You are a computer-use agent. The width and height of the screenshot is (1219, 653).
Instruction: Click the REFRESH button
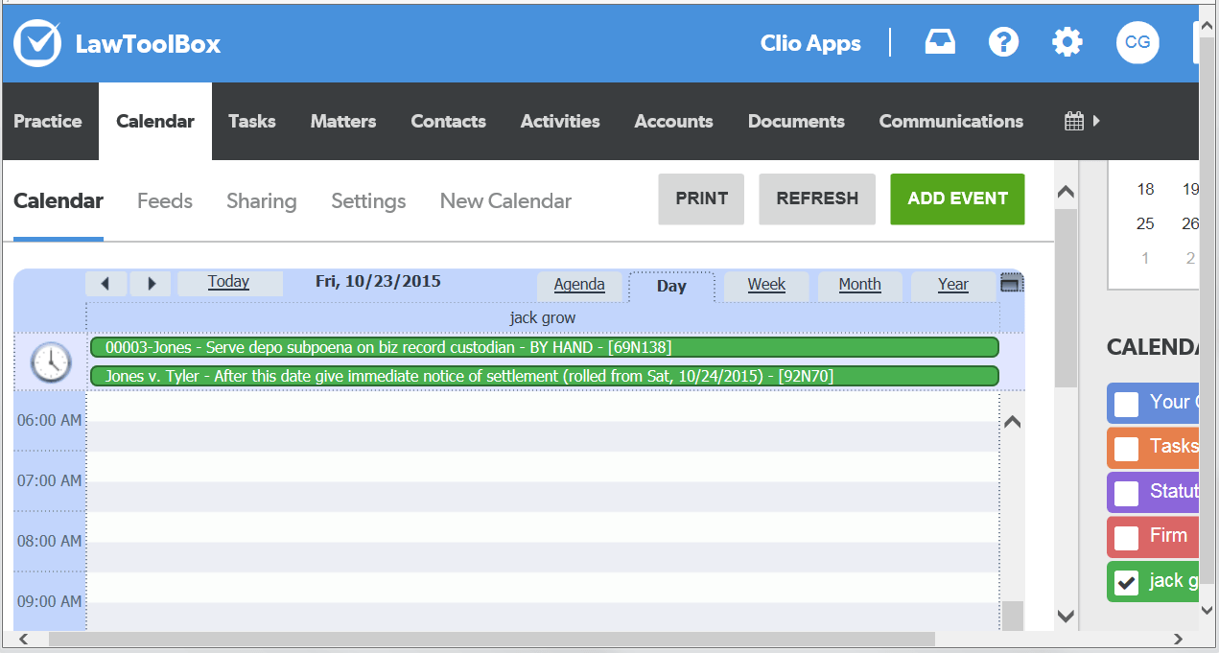pos(816,198)
